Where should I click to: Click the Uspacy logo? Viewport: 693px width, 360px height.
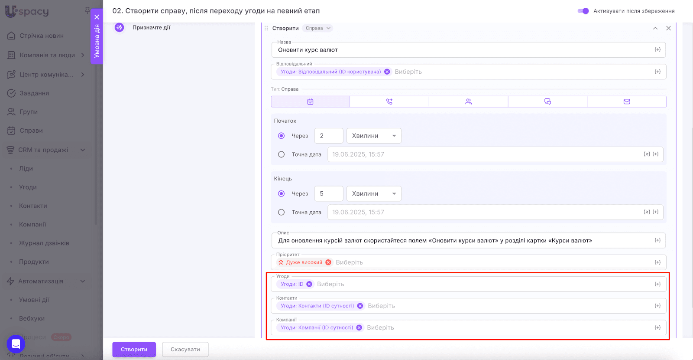27,11
